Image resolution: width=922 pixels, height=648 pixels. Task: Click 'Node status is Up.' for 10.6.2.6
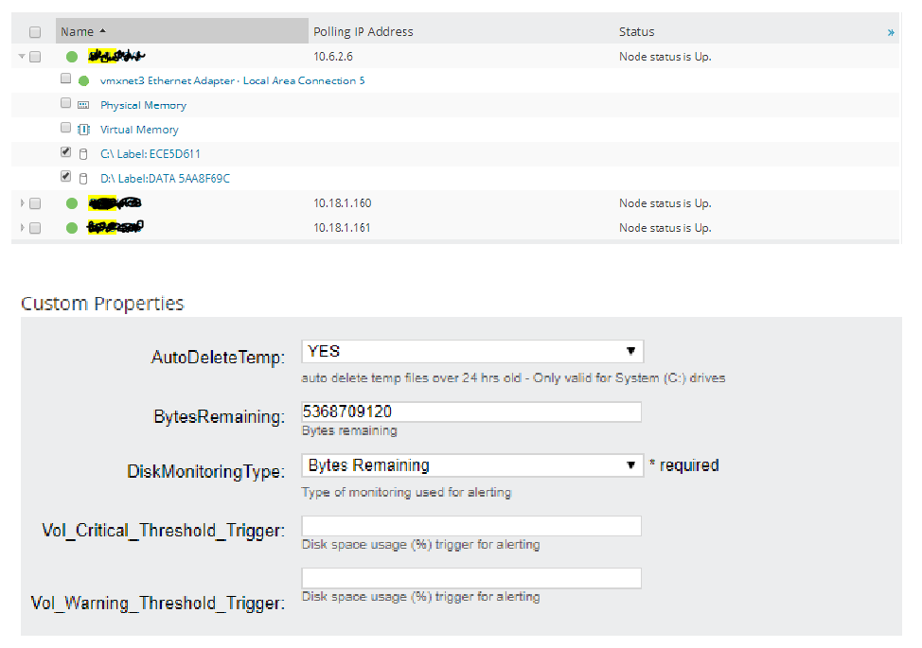pyautogui.click(x=665, y=57)
